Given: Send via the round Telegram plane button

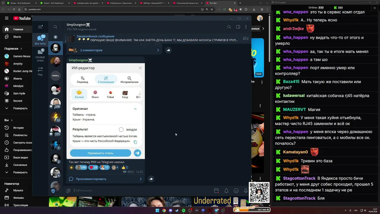Looking at the screenshot, I should [137, 153].
